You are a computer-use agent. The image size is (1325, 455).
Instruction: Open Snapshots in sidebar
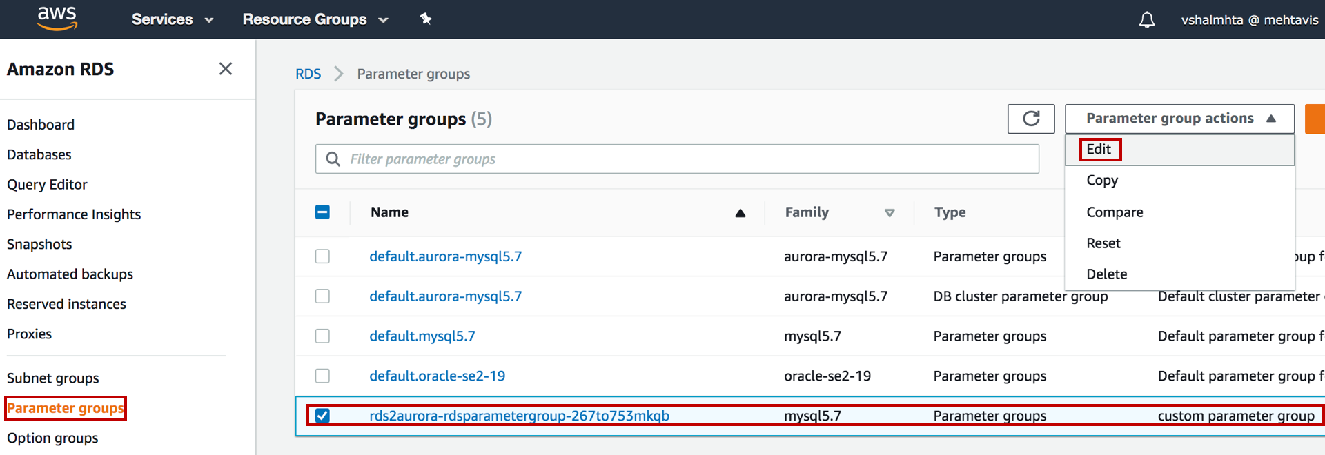pyautogui.click(x=39, y=244)
